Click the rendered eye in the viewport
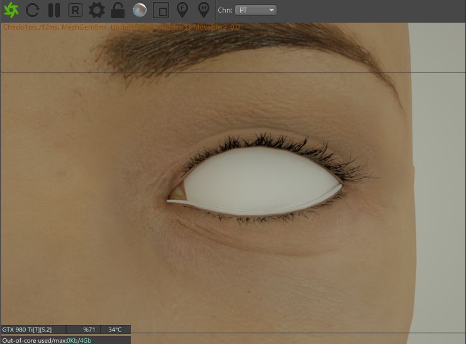 point(255,181)
